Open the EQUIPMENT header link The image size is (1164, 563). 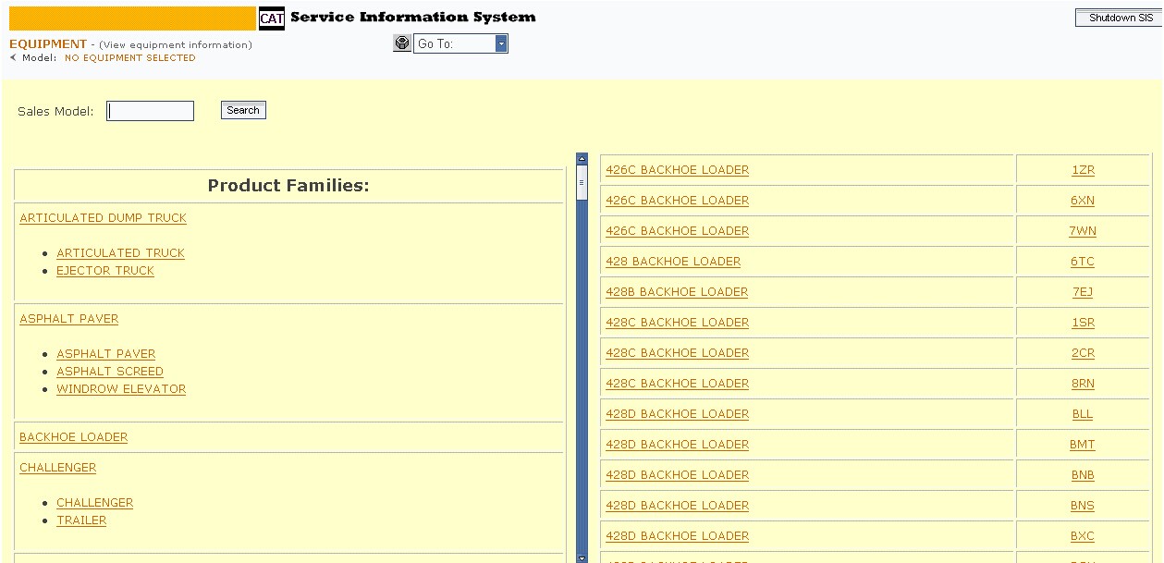point(48,44)
